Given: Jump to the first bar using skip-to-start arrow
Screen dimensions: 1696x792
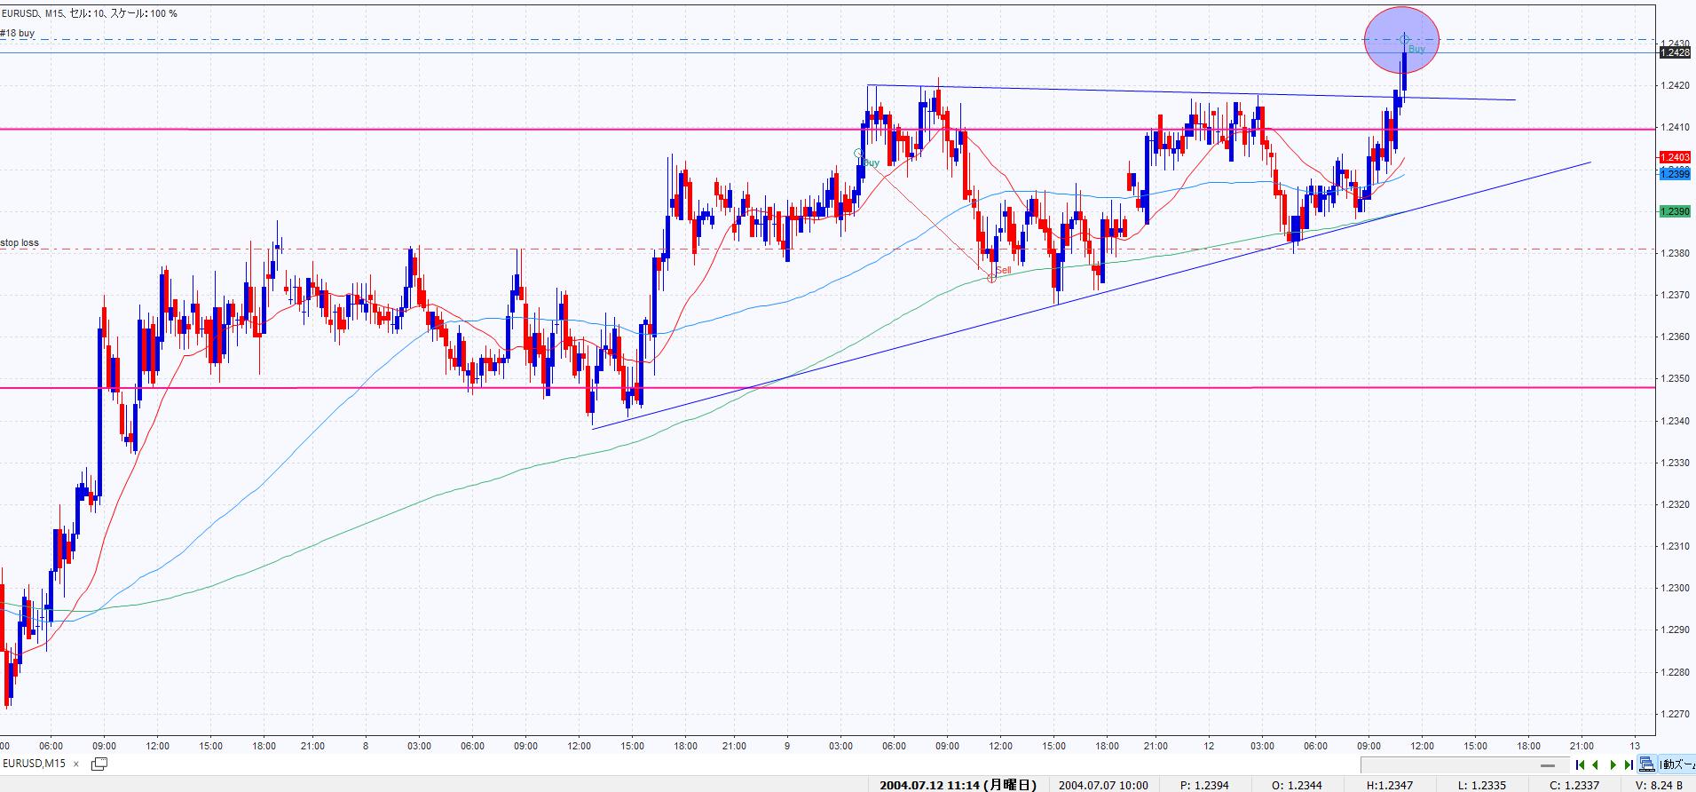Looking at the screenshot, I should tap(1581, 764).
